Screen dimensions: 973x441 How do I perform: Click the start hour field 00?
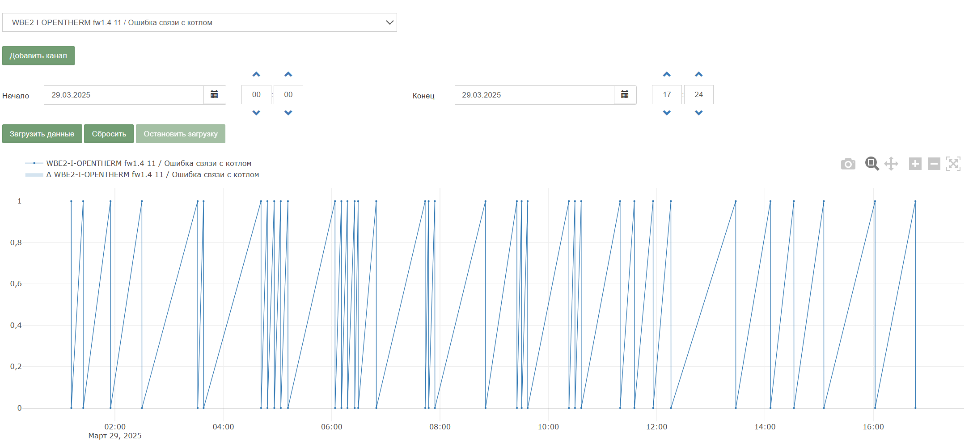(x=256, y=94)
